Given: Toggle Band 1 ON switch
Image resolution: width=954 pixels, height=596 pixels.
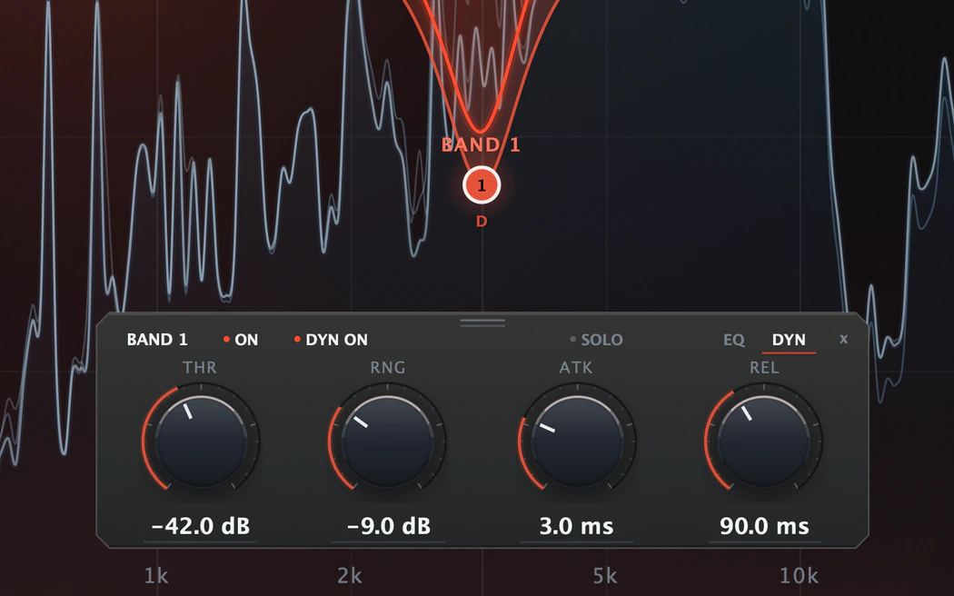Looking at the screenshot, I should tap(241, 340).
